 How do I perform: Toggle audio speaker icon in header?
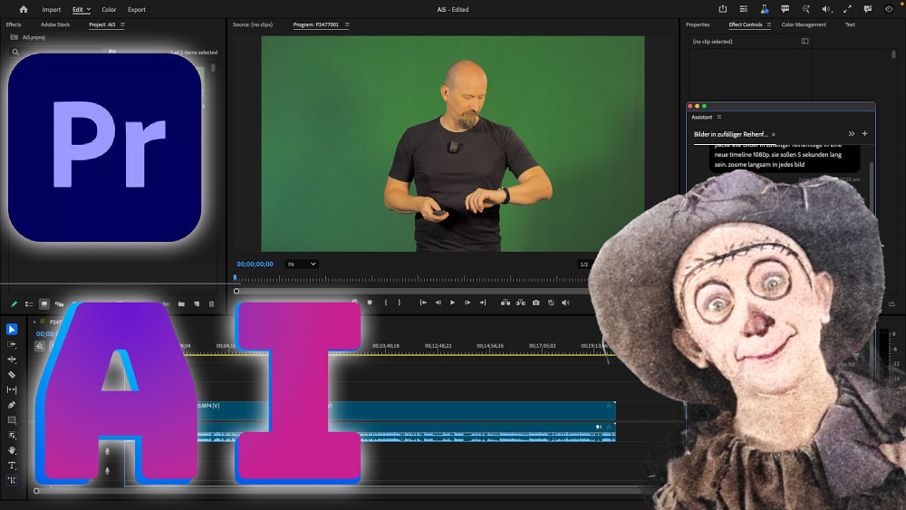826,9
